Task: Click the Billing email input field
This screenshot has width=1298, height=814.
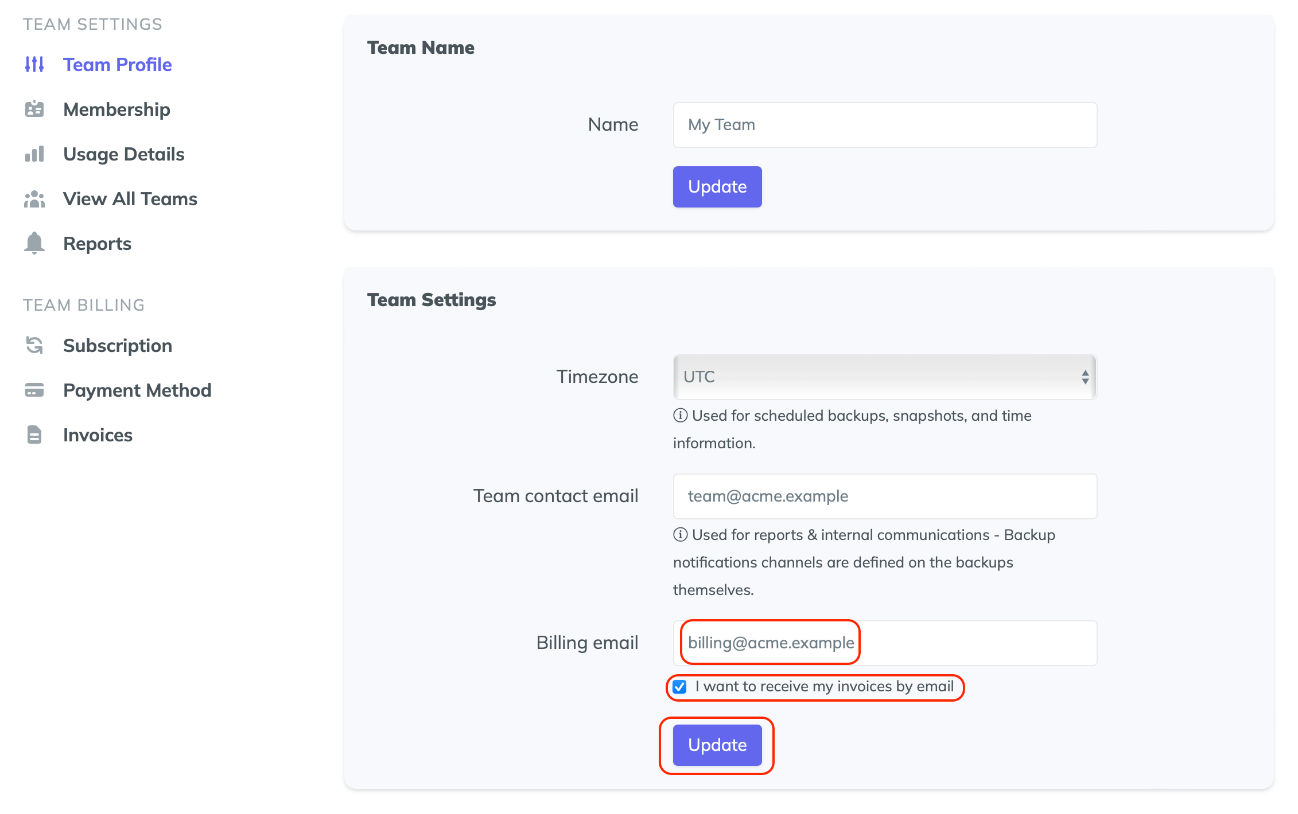Action: click(884, 643)
